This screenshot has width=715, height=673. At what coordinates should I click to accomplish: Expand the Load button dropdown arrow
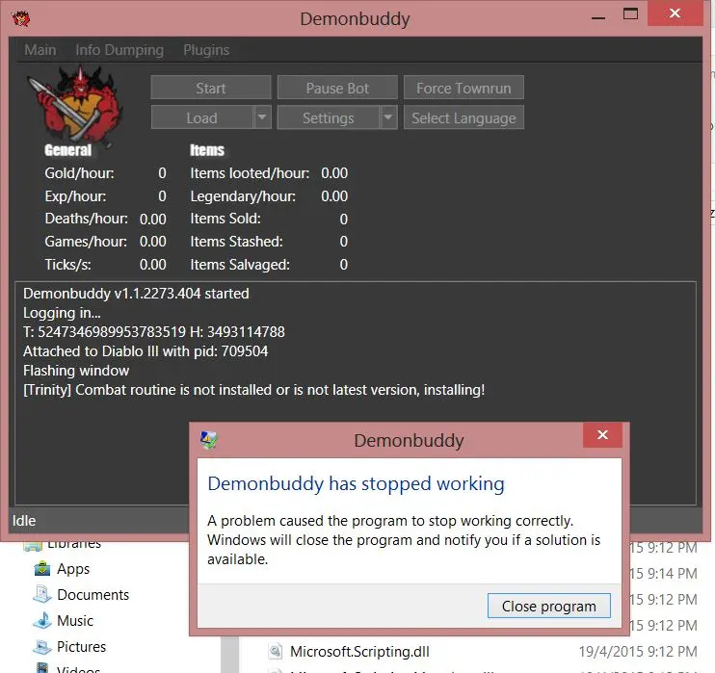click(262, 117)
